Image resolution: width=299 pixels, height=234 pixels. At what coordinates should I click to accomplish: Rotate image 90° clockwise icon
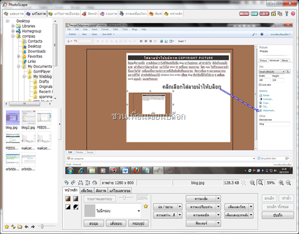tap(73, 182)
